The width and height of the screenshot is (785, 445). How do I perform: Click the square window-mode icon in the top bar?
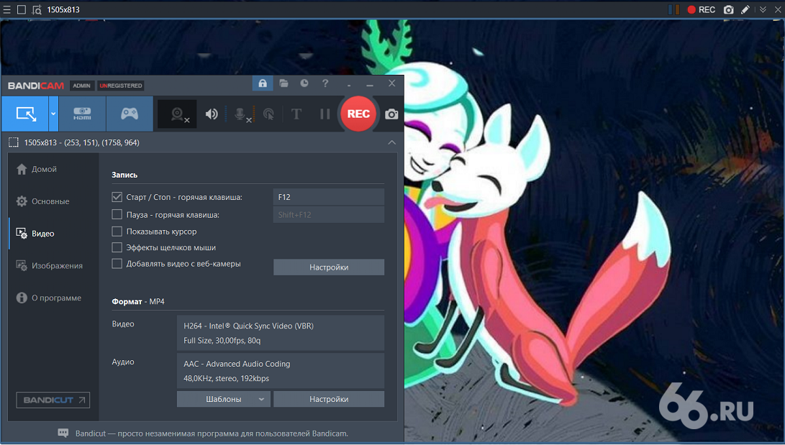pyautogui.click(x=22, y=9)
